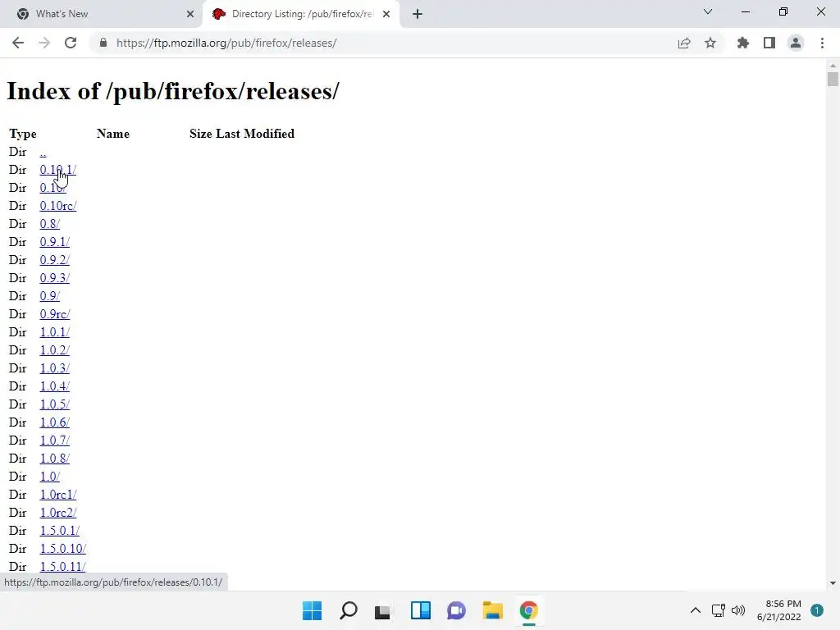Open the network status tray icon

click(x=719, y=610)
